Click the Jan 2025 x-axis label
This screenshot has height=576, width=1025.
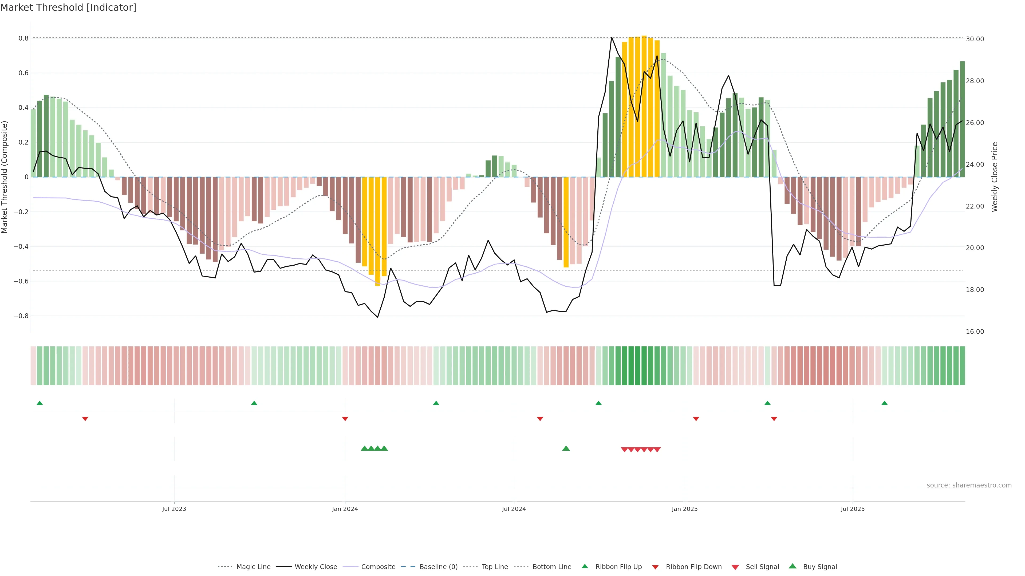pos(684,509)
